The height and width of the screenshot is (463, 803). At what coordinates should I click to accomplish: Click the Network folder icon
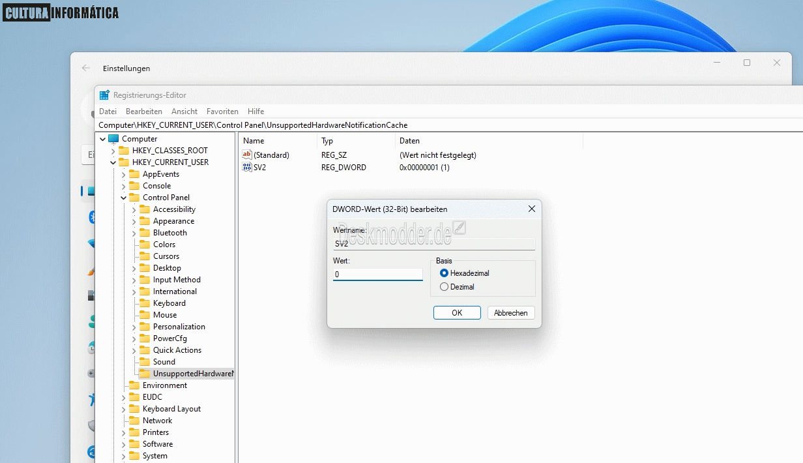(134, 421)
